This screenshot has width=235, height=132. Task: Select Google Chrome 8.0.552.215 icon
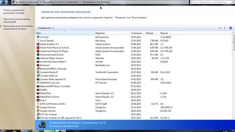click(x=38, y=111)
